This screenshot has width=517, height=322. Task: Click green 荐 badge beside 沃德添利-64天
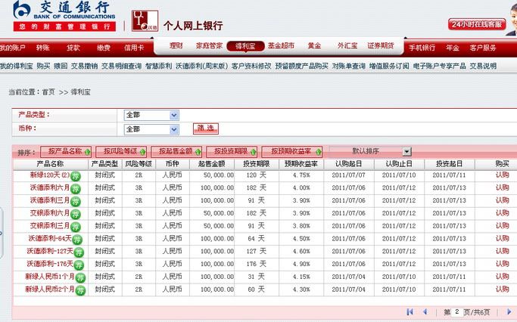click(x=76, y=240)
